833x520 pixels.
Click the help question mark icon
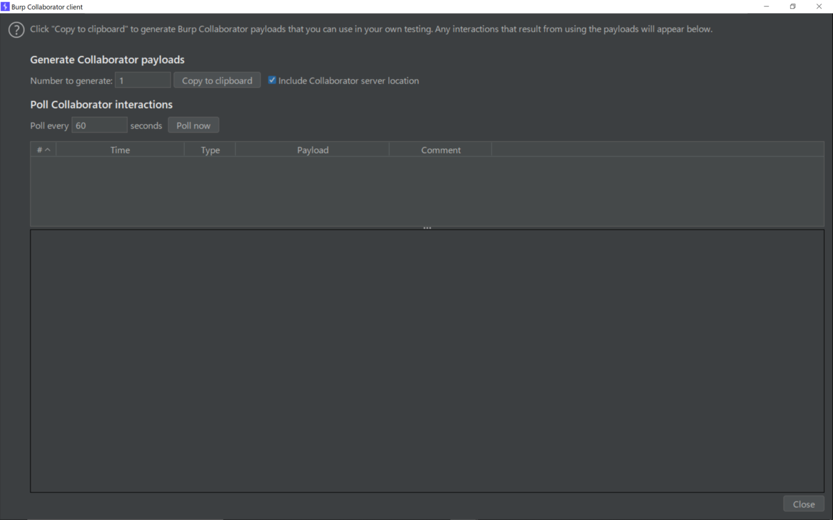tap(16, 30)
